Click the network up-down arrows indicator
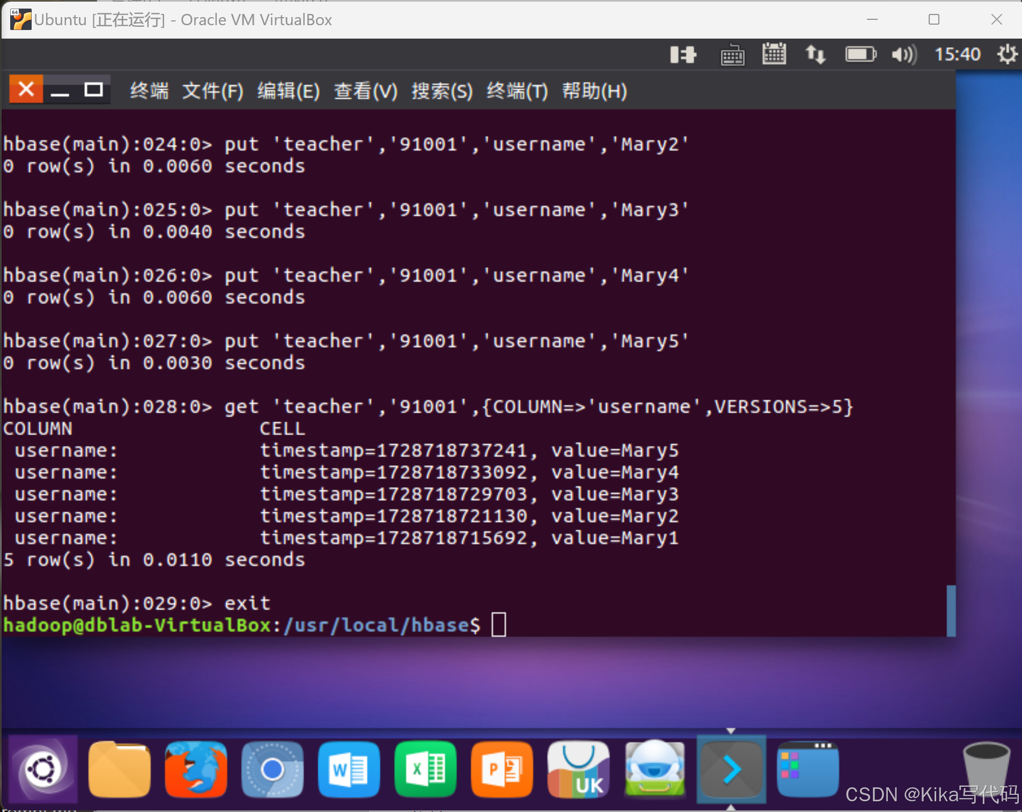This screenshot has width=1022, height=812. point(816,54)
